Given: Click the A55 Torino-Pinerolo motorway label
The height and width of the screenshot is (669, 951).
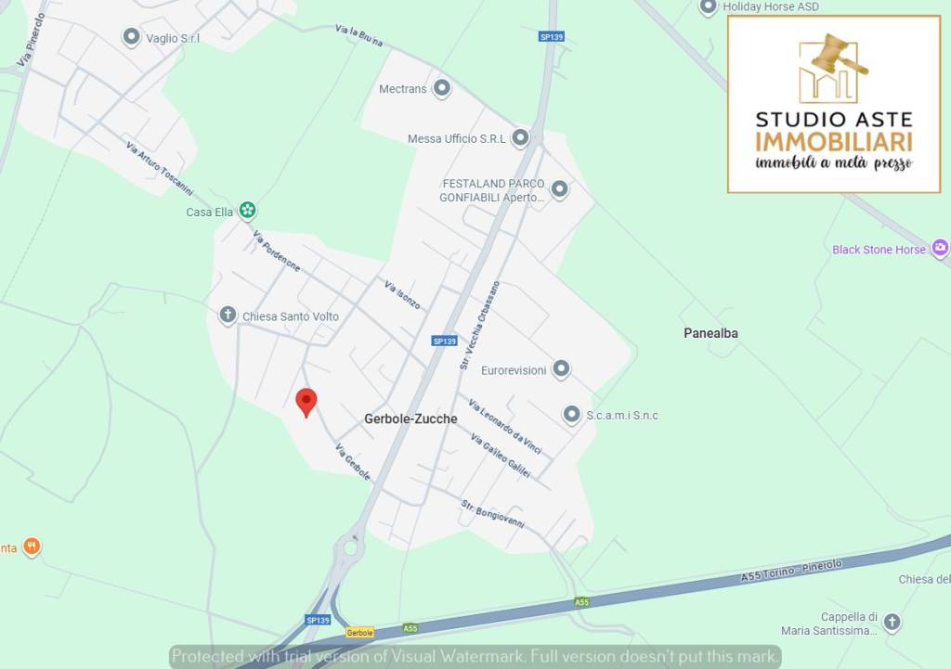Looking at the screenshot, I should pyautogui.click(x=791, y=571).
